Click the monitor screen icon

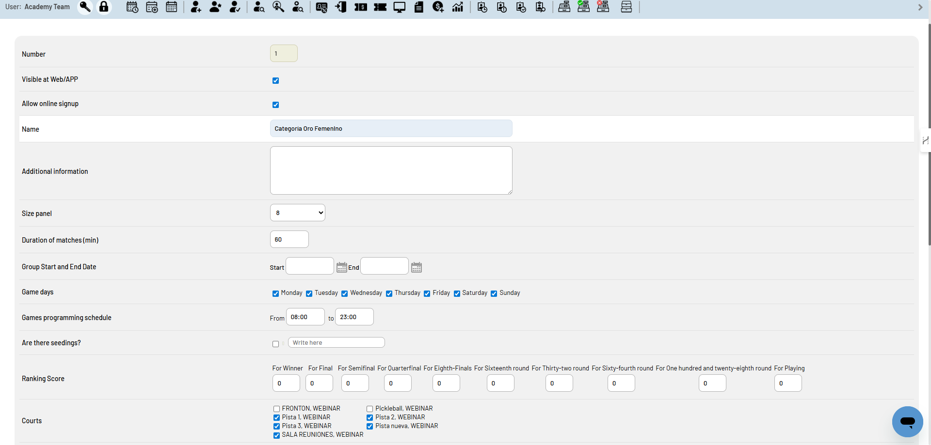coord(400,7)
